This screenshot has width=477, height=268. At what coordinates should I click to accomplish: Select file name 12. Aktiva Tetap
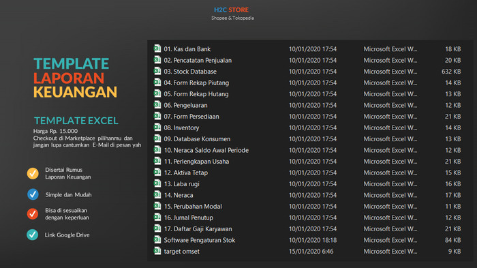185,173
